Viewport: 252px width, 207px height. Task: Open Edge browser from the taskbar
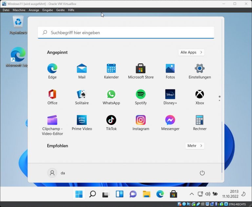[x=160, y=194]
